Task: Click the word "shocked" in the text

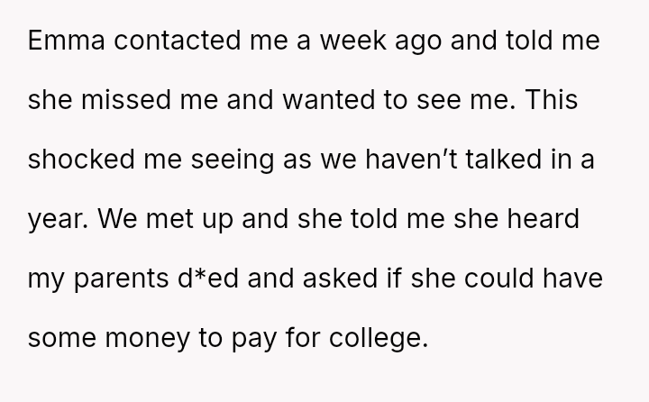Action: click(81, 160)
